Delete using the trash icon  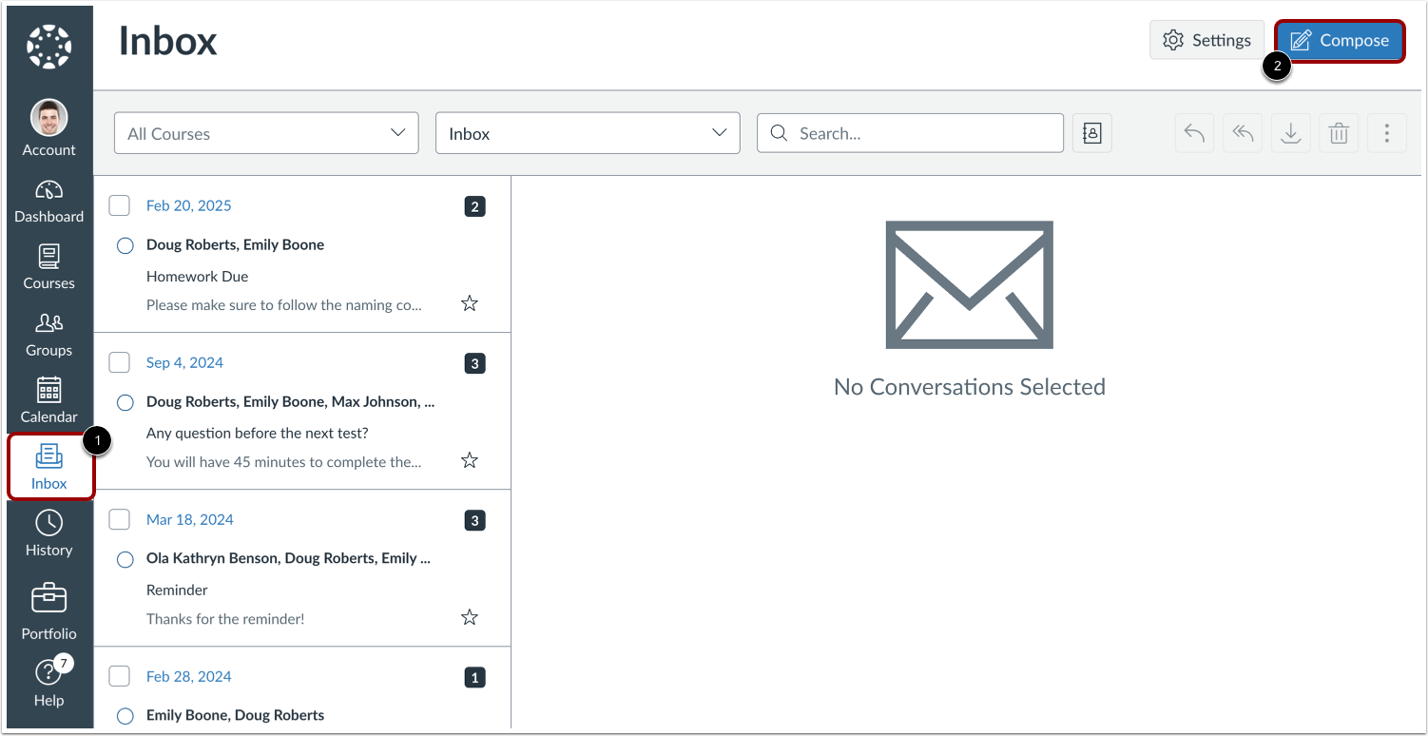1339,133
